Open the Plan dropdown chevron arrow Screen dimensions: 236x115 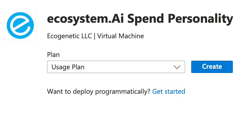point(177,67)
